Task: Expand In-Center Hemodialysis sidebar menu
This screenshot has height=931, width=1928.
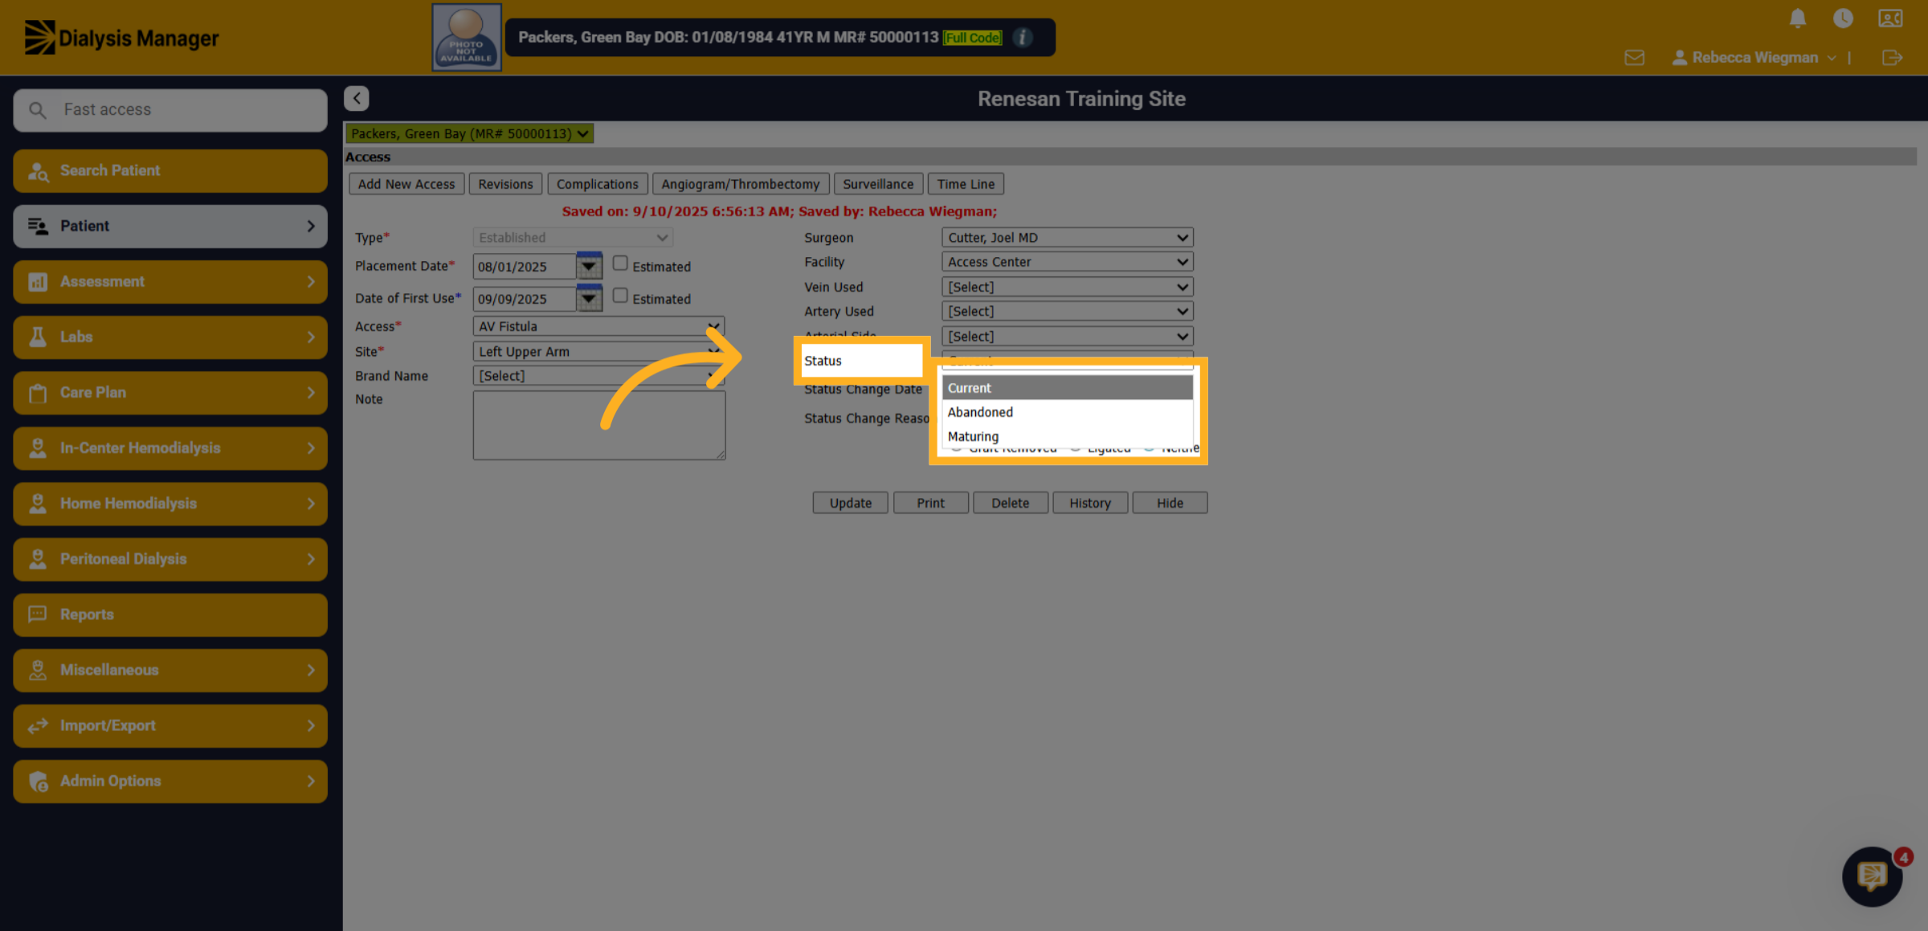Action: pos(170,447)
